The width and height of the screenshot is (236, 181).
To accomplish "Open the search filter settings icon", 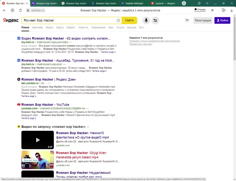I will 155,20.
